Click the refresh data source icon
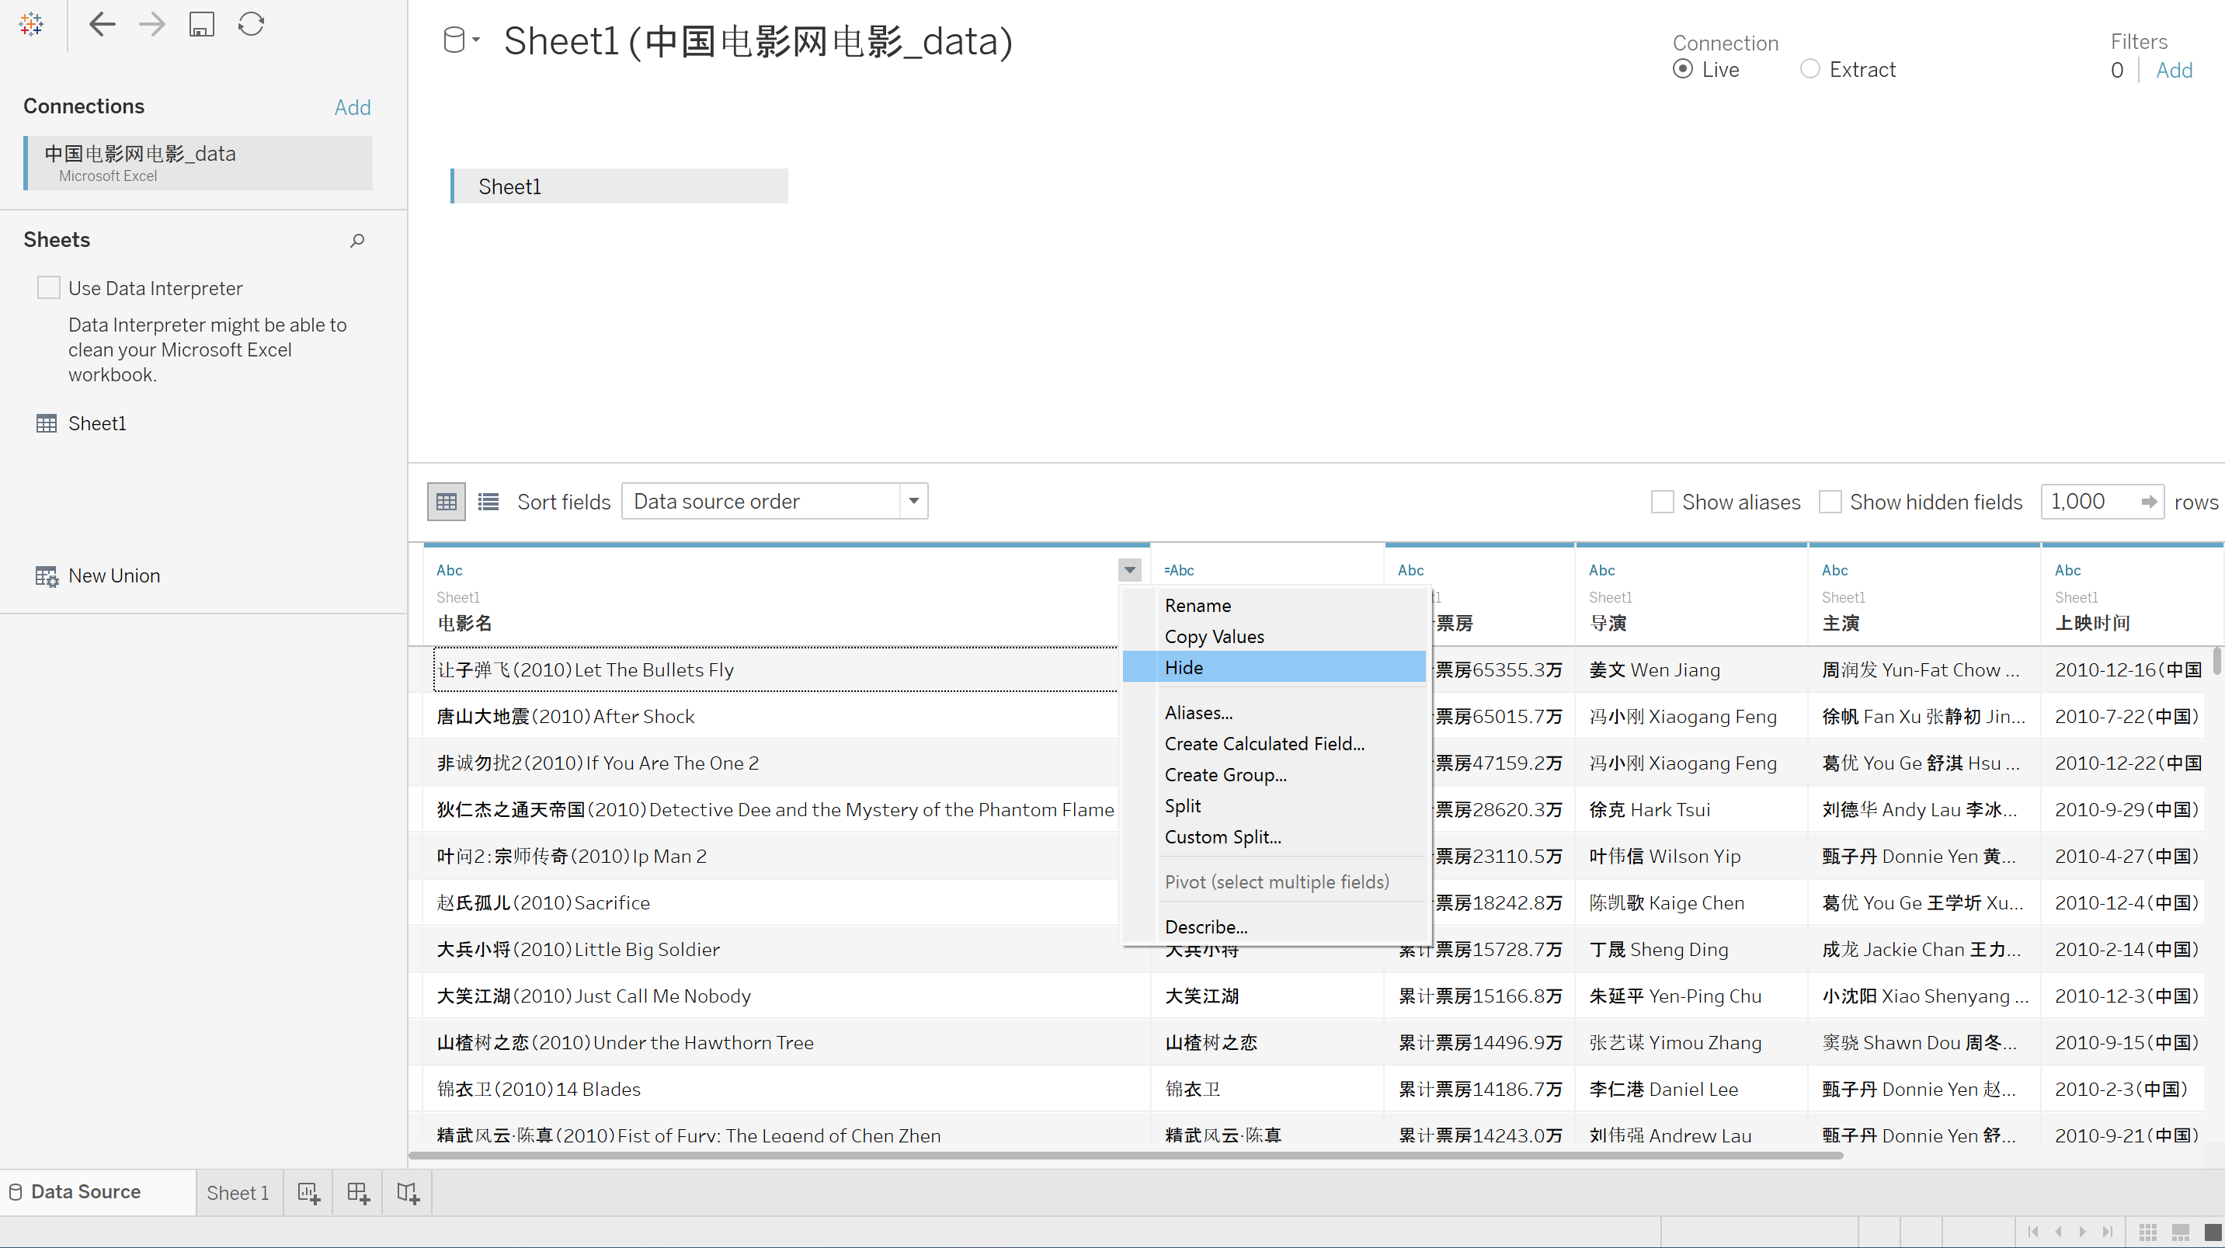 pos(252,24)
